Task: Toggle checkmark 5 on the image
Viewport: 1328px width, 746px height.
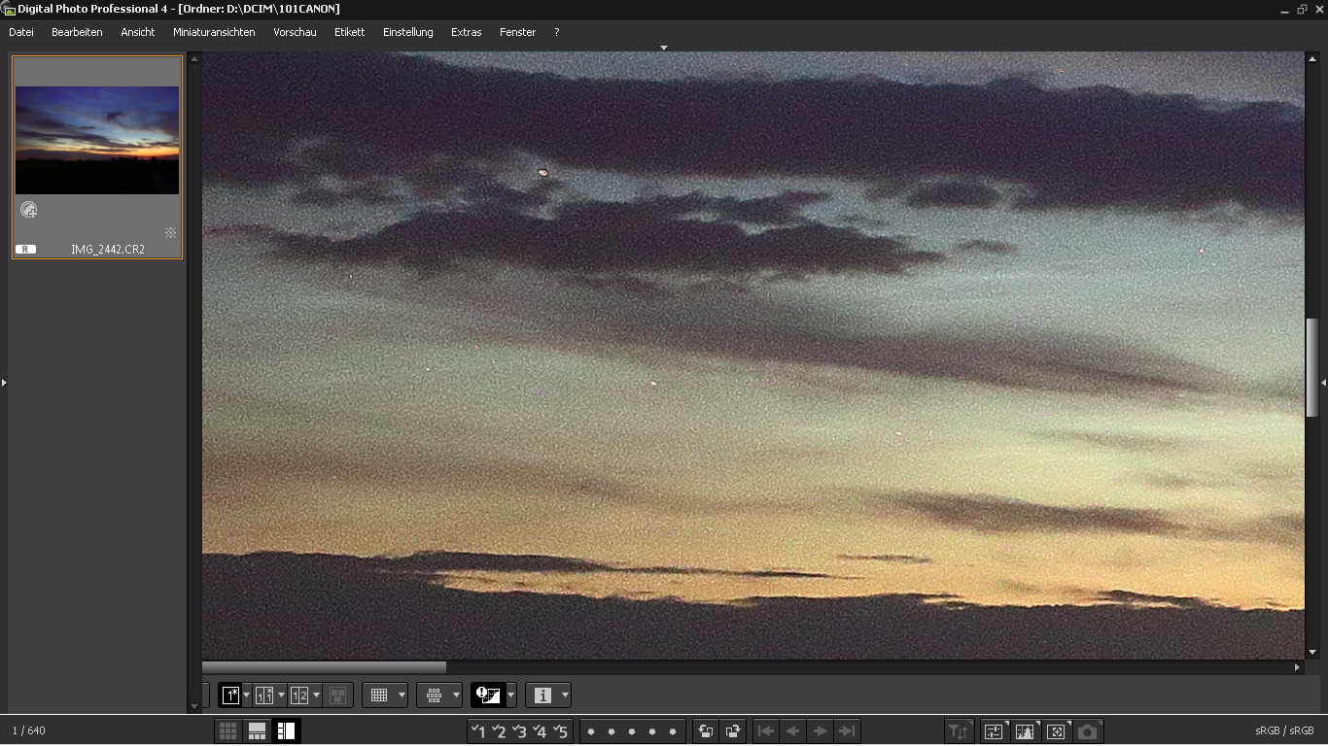Action: pyautogui.click(x=560, y=731)
